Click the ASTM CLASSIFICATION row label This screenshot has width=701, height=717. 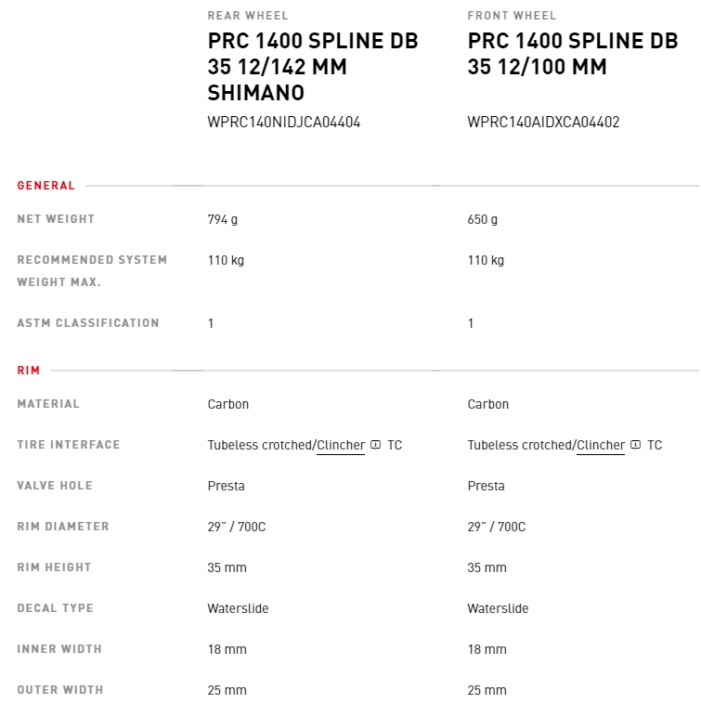click(x=88, y=323)
